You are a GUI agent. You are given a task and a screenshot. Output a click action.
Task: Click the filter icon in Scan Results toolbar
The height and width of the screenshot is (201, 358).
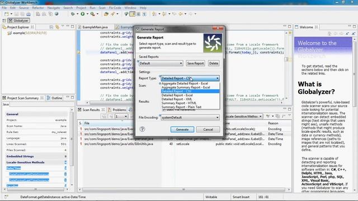click(x=268, y=116)
